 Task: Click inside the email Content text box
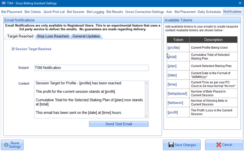pyautogui.click(x=91, y=99)
